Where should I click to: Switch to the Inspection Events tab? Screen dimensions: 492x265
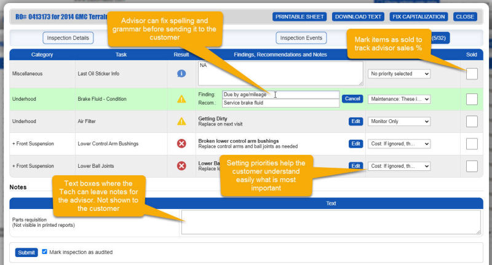(301, 38)
